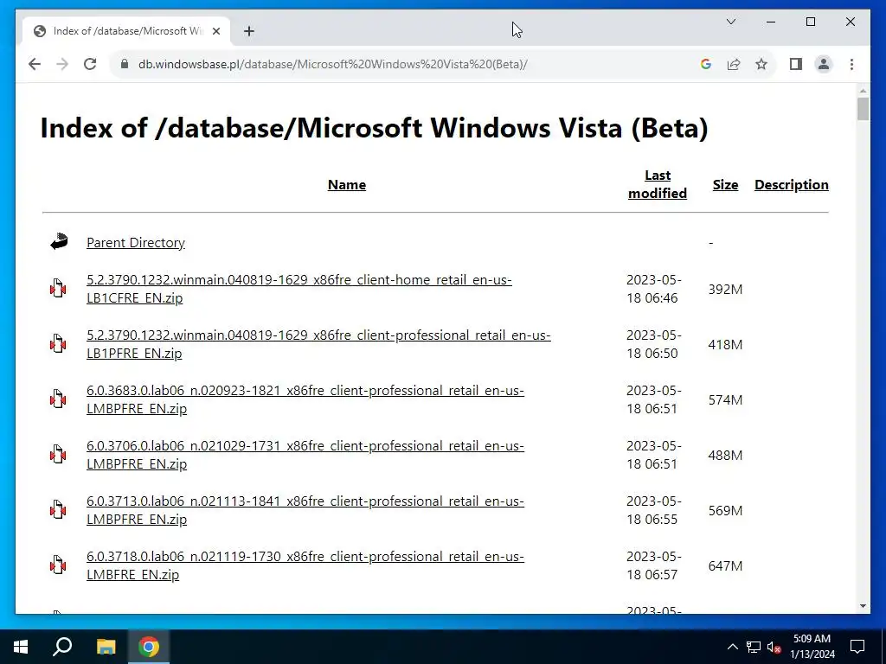The image size is (886, 664).
Task: Bookmark this page with the star icon
Action: pos(761,64)
